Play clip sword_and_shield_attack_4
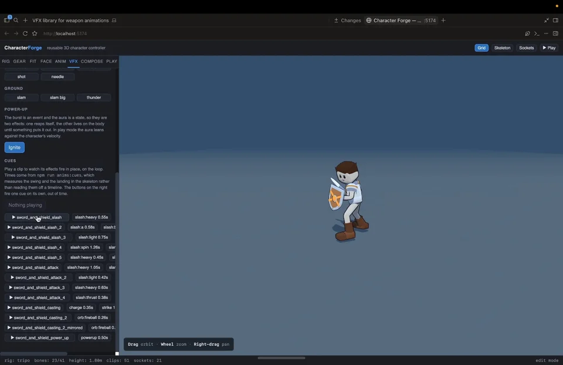This screenshot has width=563, height=365. (38, 298)
